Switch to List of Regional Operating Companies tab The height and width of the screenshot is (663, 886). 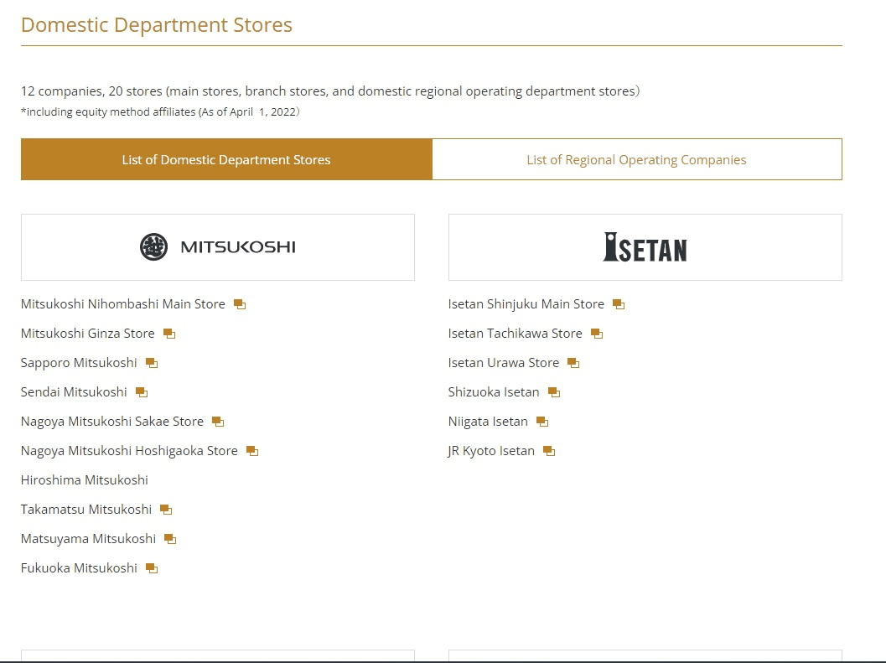pyautogui.click(x=637, y=159)
